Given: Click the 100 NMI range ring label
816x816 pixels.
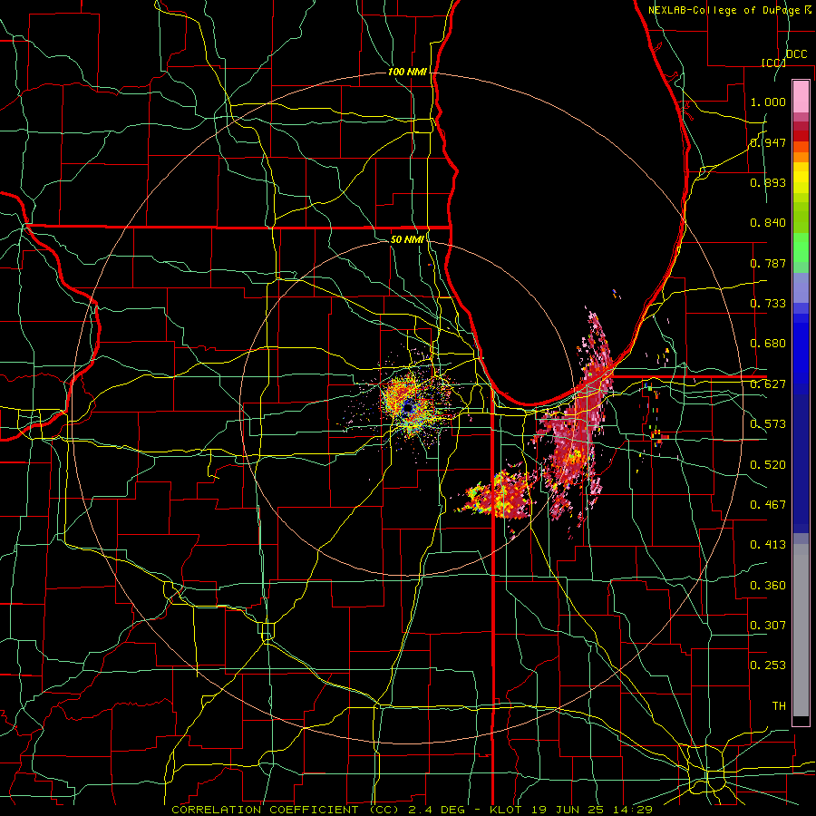Looking at the screenshot, I should pyautogui.click(x=407, y=72).
